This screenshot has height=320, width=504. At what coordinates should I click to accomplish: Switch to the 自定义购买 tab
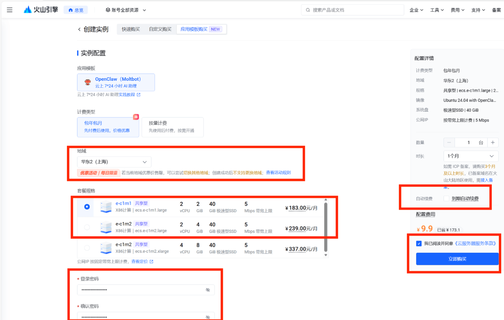coord(160,29)
